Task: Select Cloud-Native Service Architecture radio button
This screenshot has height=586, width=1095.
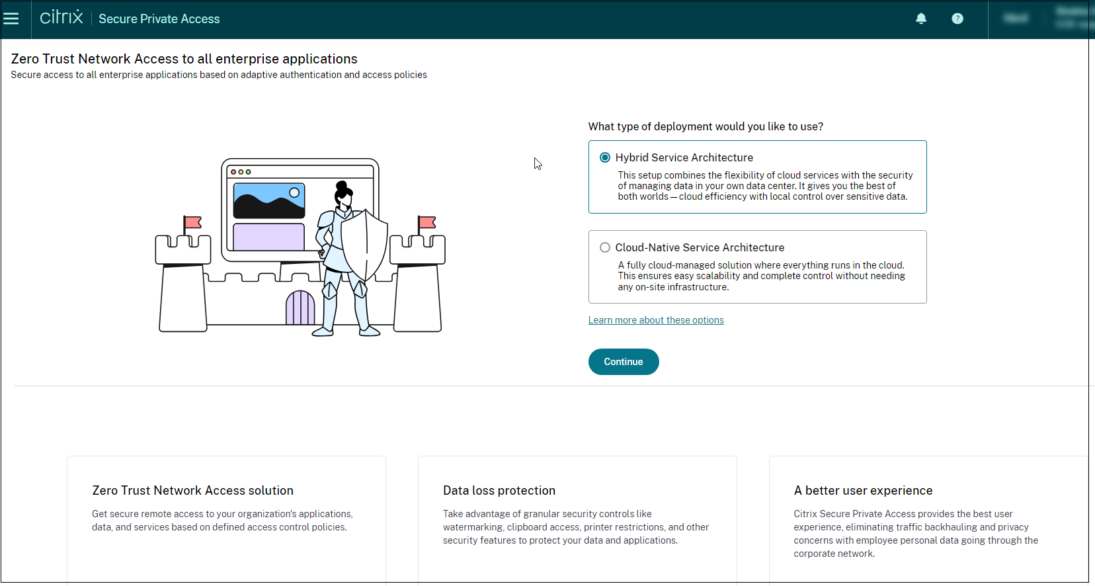Action: 605,247
